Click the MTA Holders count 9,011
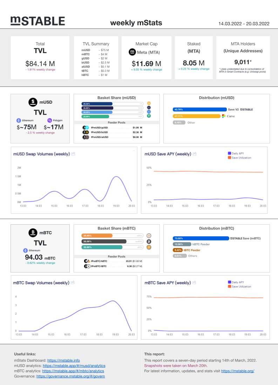The height and width of the screenshot is (385, 278). (x=243, y=62)
